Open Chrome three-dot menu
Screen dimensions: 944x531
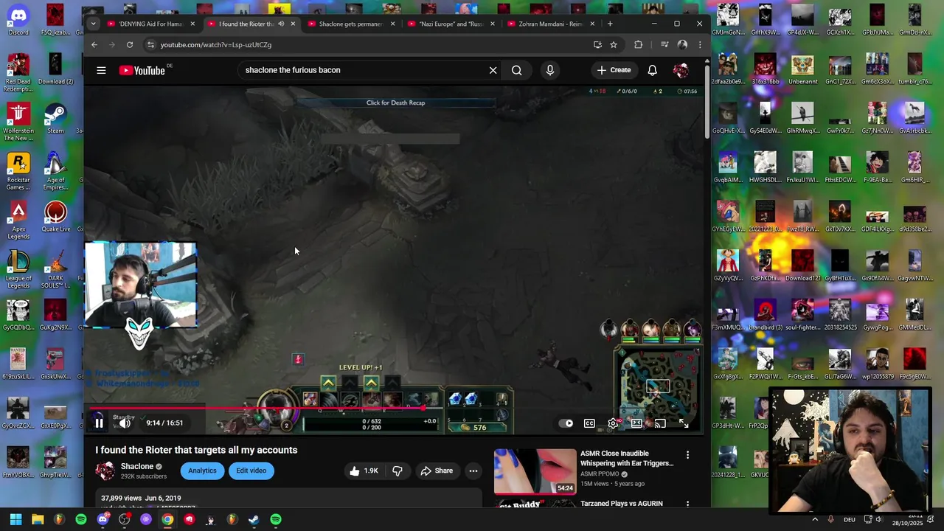(700, 45)
